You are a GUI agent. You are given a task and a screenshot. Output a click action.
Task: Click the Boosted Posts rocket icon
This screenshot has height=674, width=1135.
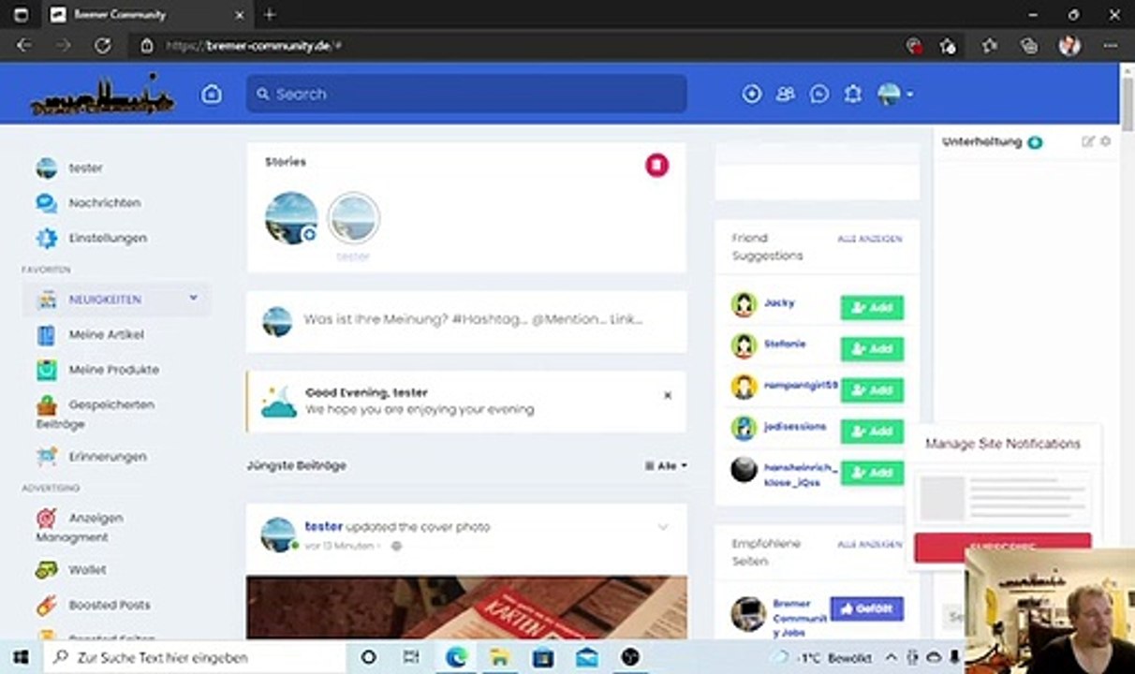(46, 605)
